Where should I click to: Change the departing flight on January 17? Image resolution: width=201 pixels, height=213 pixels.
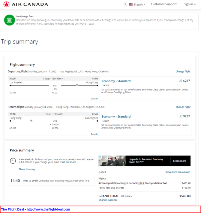tap(183, 72)
